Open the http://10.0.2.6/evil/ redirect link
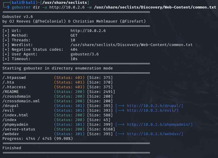This screenshot has height=158, width=218. pos(152,111)
